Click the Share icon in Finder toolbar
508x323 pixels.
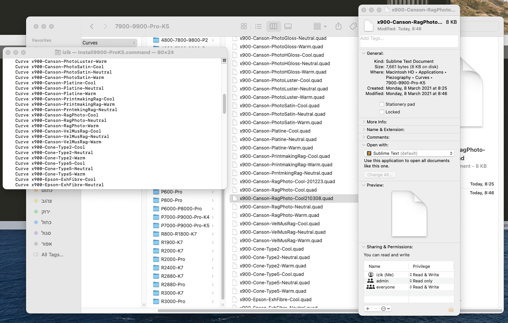pyautogui.click(x=338, y=26)
